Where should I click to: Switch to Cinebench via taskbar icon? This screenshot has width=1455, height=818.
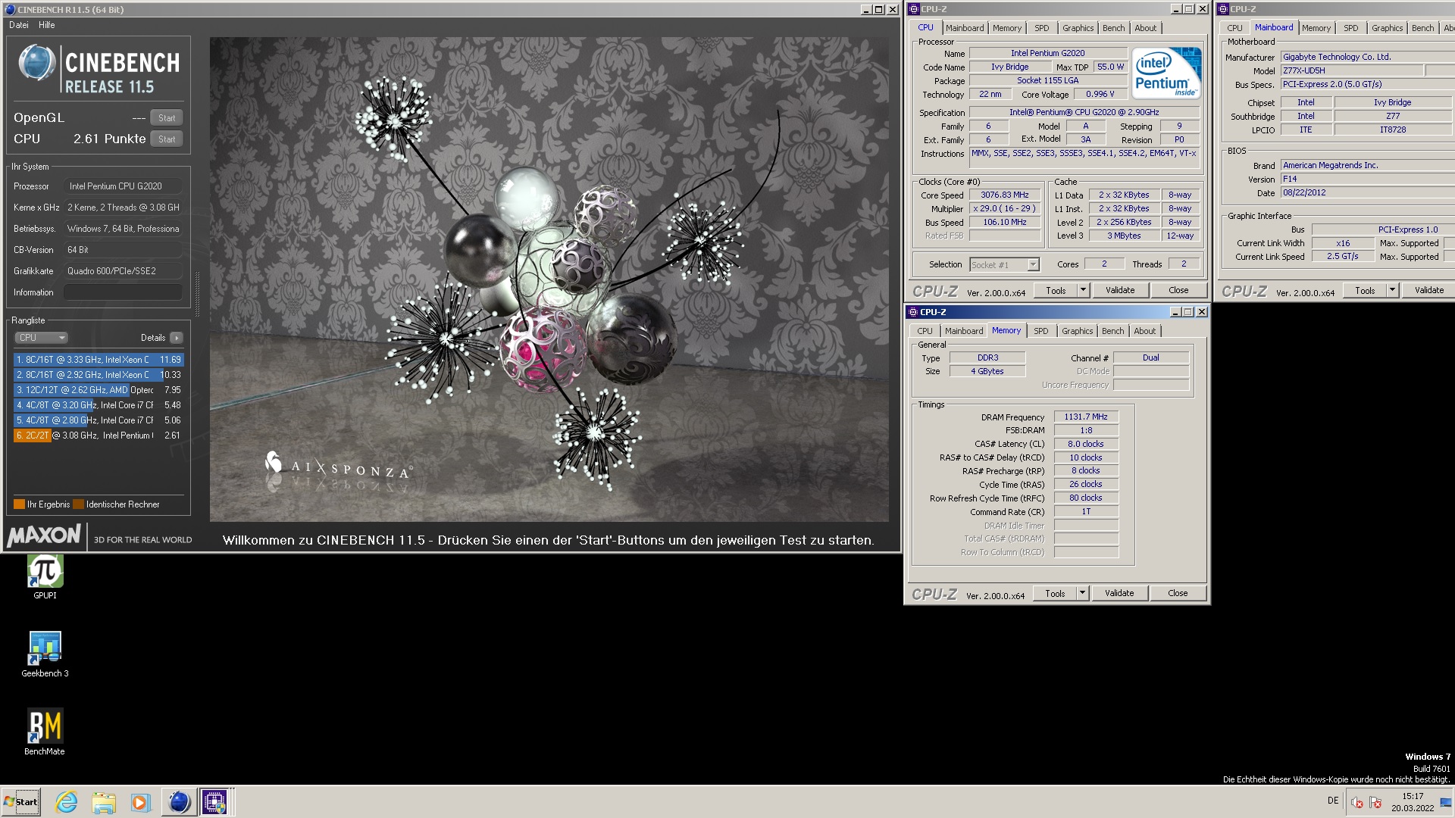click(x=179, y=801)
